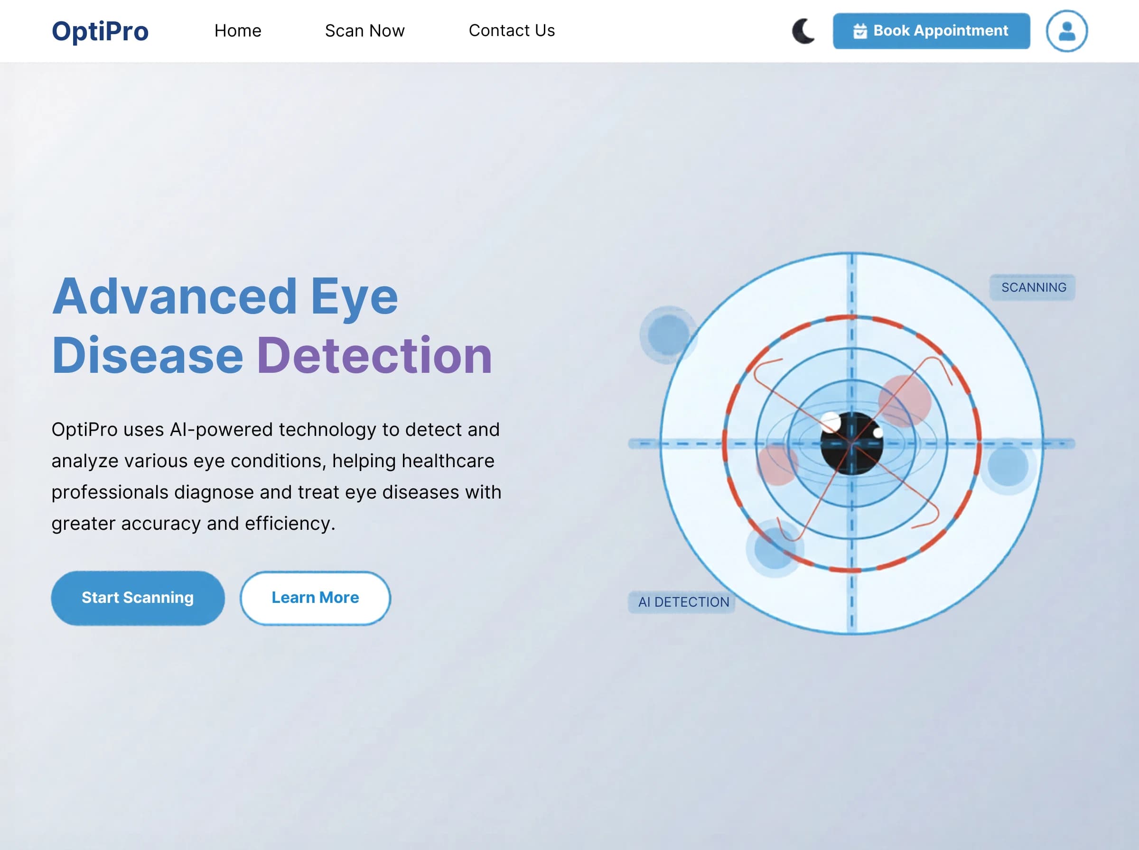Expand appointment options via Book Appointment
Screen dimensions: 1139x850
point(932,31)
